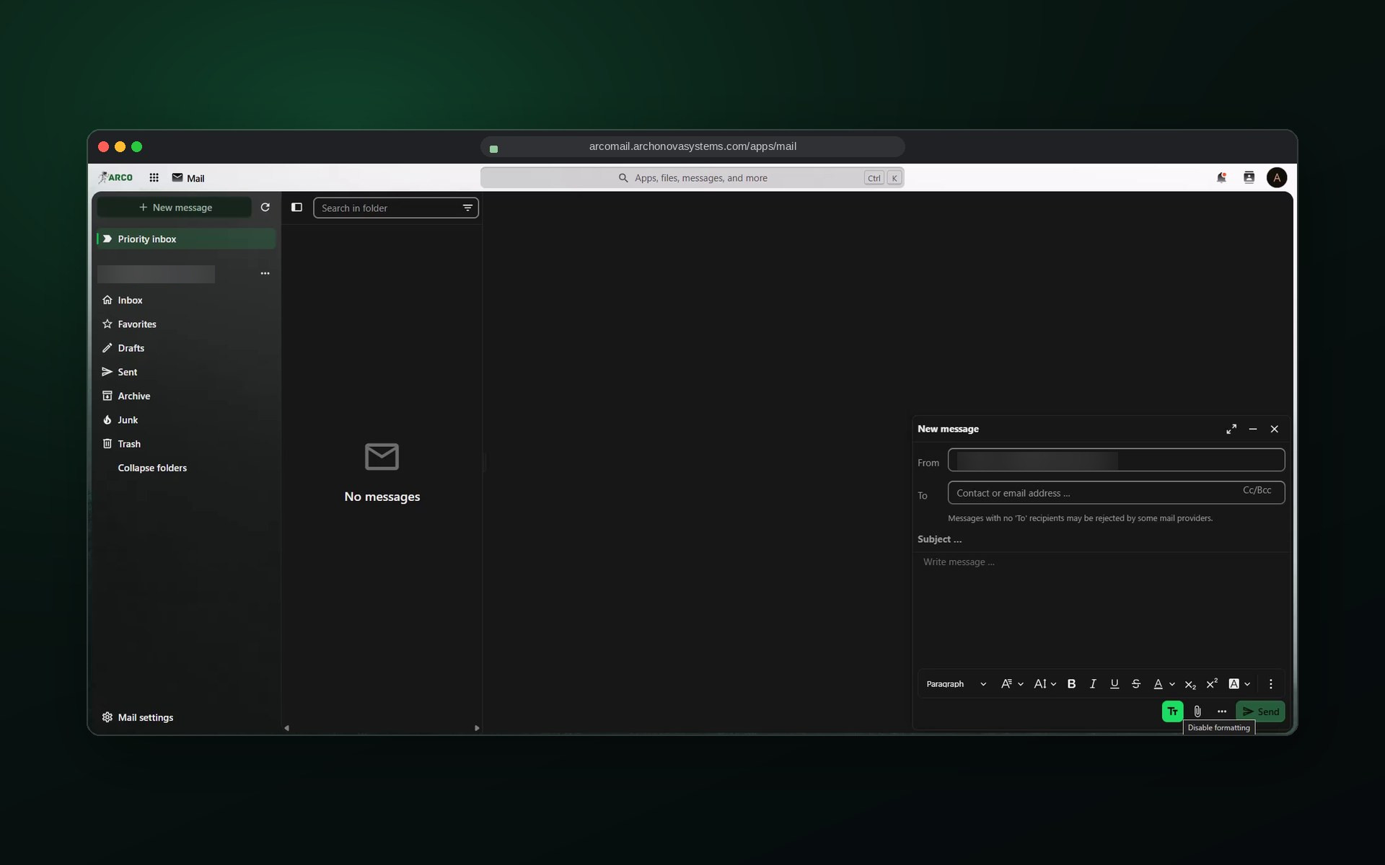Viewport: 1385px width, 865px height.
Task: Click right arrow of message list scrollbar
Action: pos(477,728)
